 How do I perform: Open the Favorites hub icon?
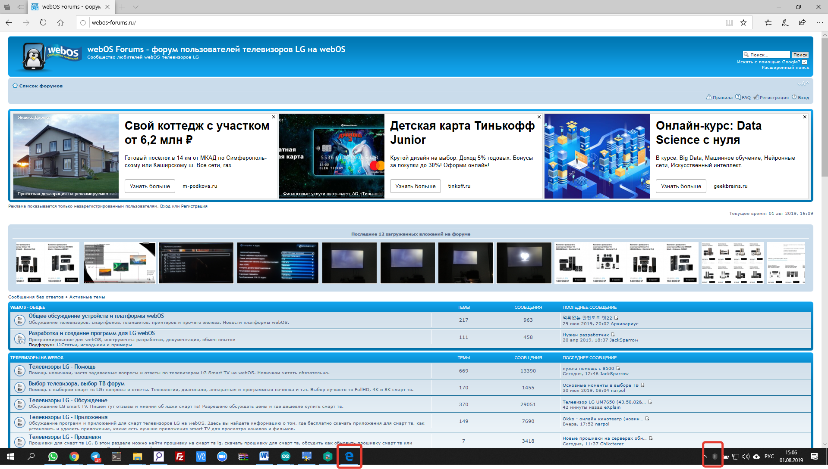click(768, 22)
